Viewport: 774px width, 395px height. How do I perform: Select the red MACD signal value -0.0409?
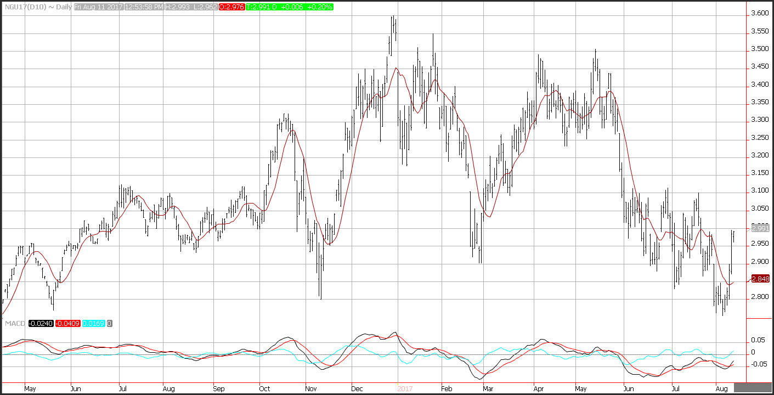pos(68,324)
